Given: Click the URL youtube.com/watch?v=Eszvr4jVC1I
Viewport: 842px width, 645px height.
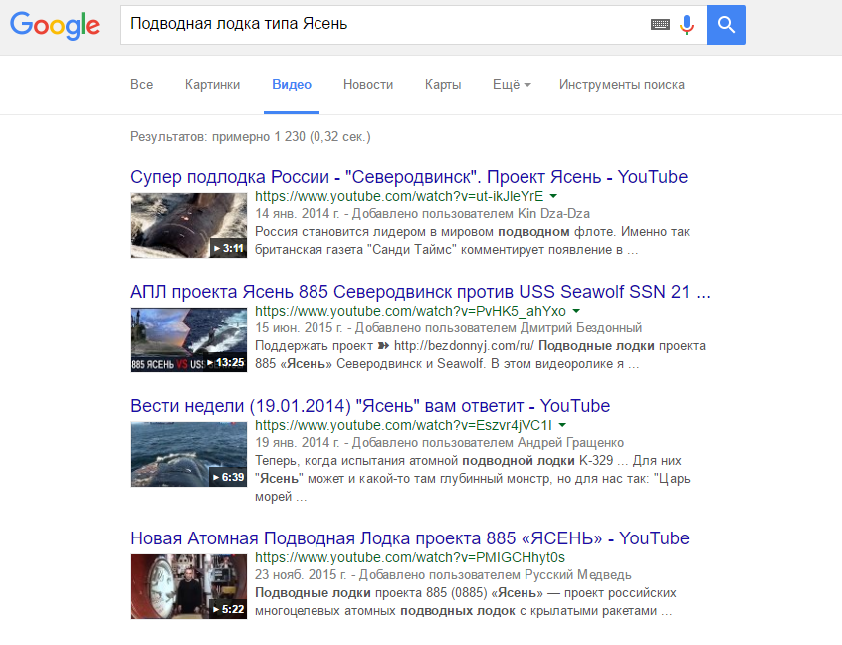Looking at the screenshot, I should pos(403,425).
